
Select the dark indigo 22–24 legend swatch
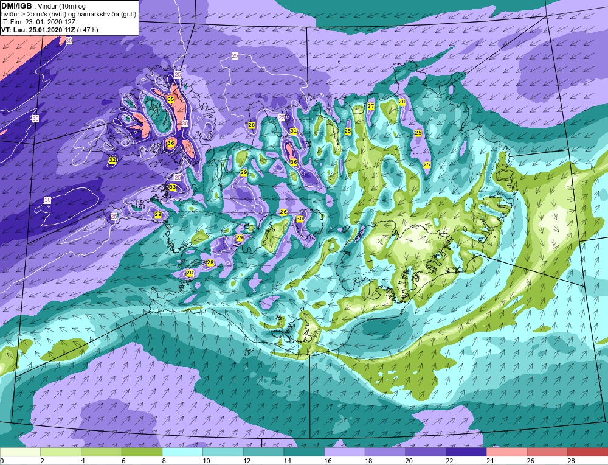tap(466, 452)
